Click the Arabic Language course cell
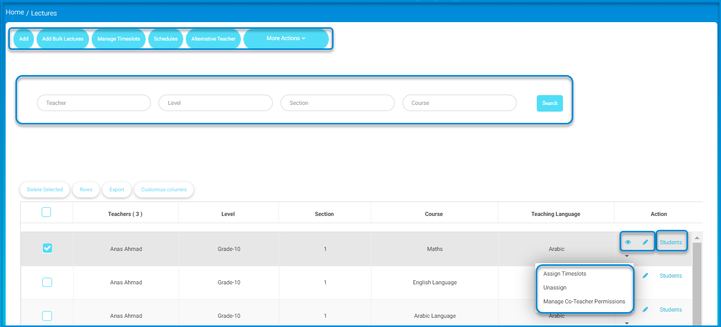 434,316
